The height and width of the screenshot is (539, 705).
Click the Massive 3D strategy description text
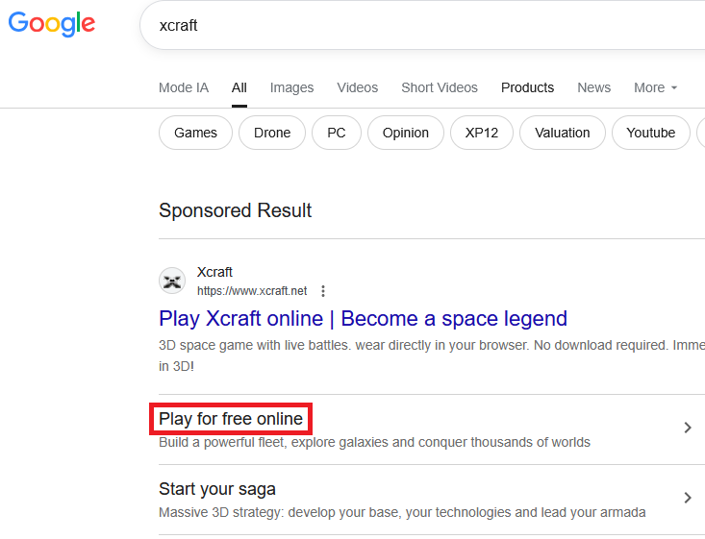point(402,512)
